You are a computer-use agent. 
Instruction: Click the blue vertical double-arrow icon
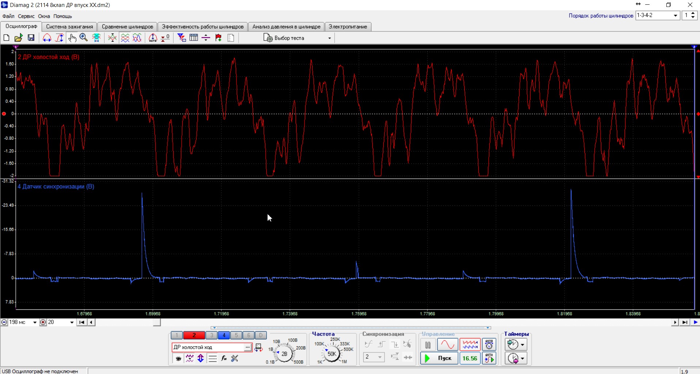pyautogui.click(x=201, y=359)
